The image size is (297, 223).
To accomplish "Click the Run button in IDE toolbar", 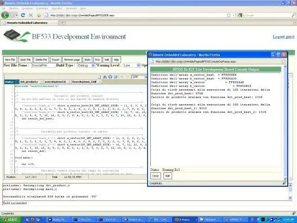I will [97, 60].
